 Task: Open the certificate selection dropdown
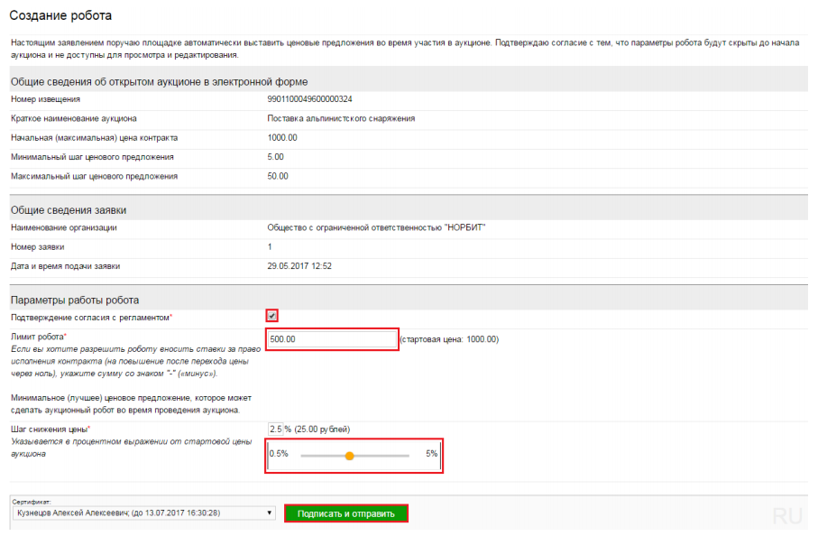coord(144,513)
